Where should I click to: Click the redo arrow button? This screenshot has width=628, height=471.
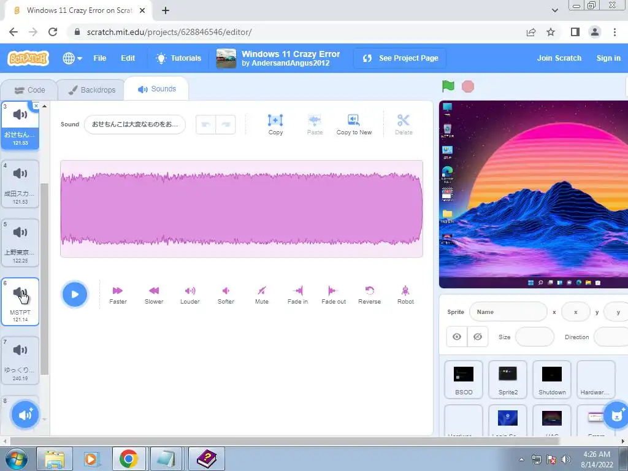point(226,124)
